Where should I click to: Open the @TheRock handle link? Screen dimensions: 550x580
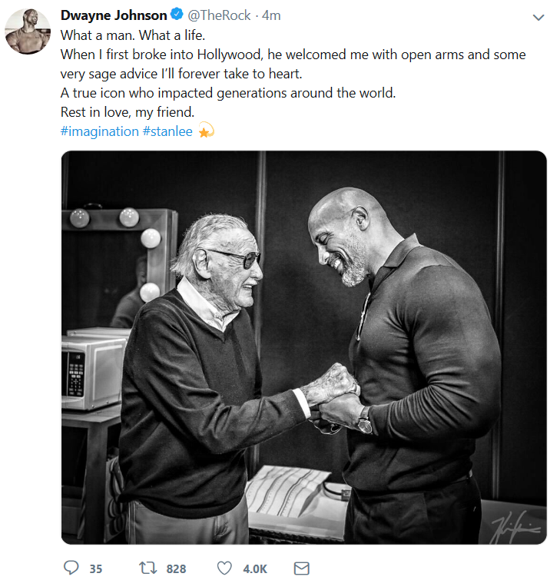(x=219, y=15)
